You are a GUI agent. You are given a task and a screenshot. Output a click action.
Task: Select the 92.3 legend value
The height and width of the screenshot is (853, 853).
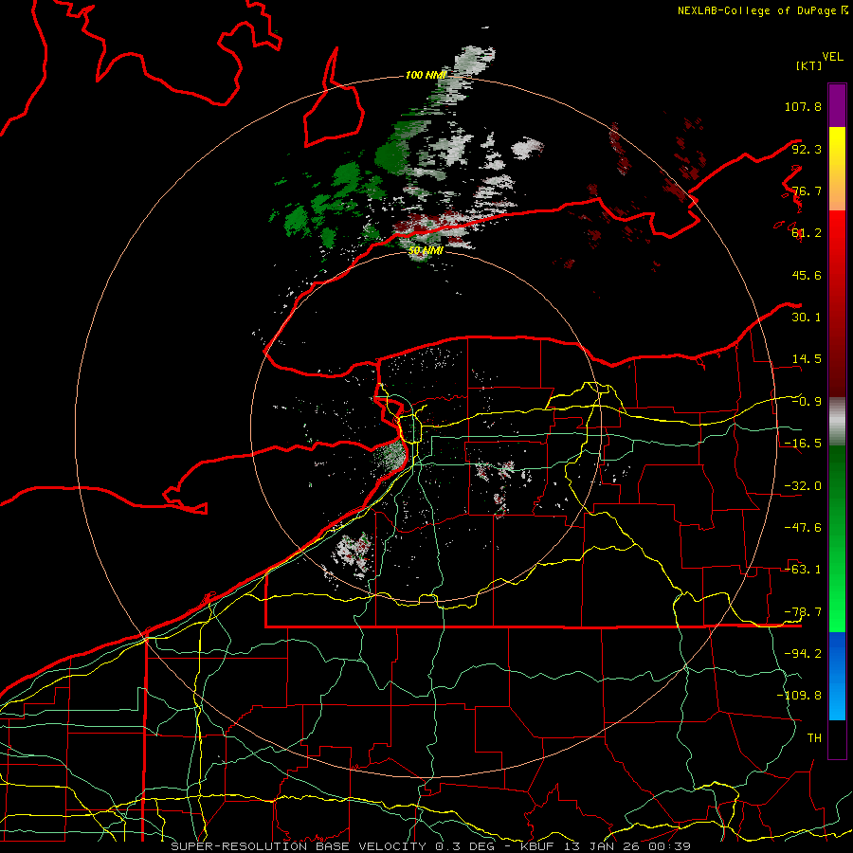tap(807, 149)
